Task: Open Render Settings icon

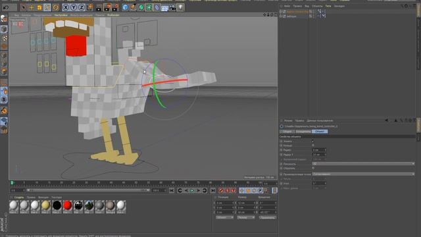Action: click(116, 7)
